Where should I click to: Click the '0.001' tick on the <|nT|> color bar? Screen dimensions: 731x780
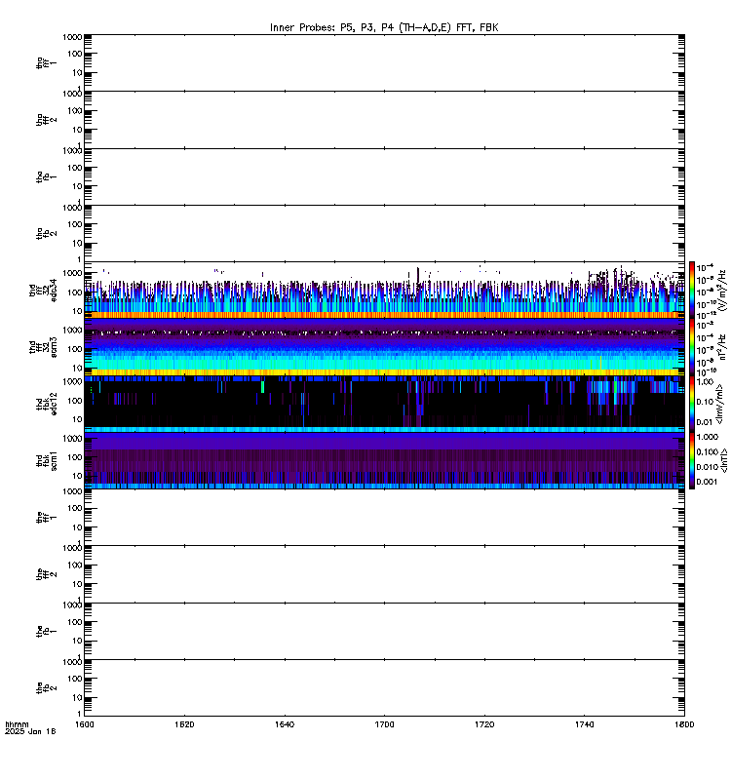[707, 482]
